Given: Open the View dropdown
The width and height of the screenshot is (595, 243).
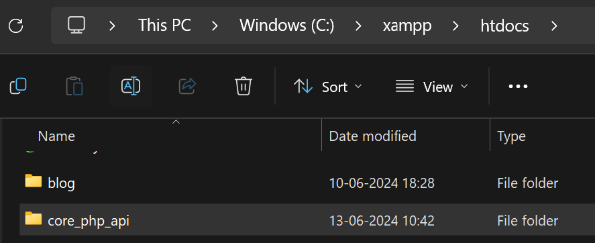Looking at the screenshot, I should coord(431,87).
